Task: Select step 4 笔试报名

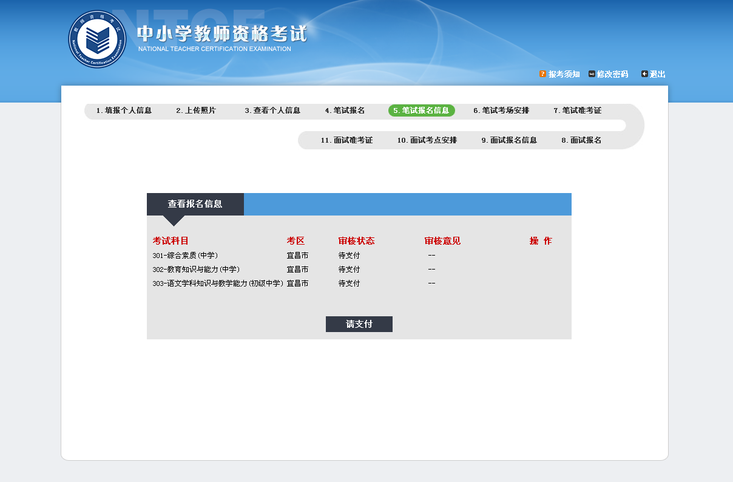Action: point(345,110)
